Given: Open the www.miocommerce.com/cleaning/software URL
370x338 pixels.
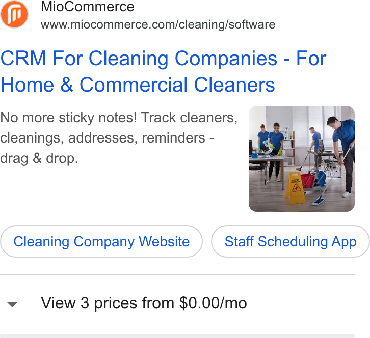Looking at the screenshot, I should point(158,24).
